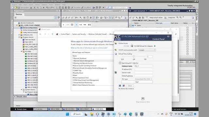209x117 pixels.
Task: Click the MRES button
Action: tap(130, 86)
